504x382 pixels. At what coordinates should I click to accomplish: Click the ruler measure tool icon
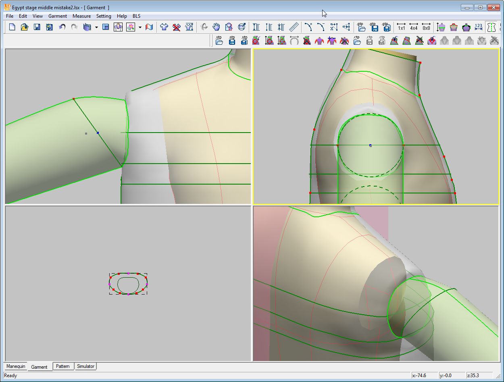point(294,27)
